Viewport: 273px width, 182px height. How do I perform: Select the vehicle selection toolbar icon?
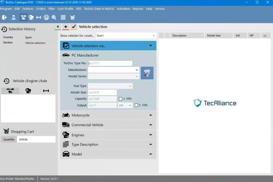23,17
